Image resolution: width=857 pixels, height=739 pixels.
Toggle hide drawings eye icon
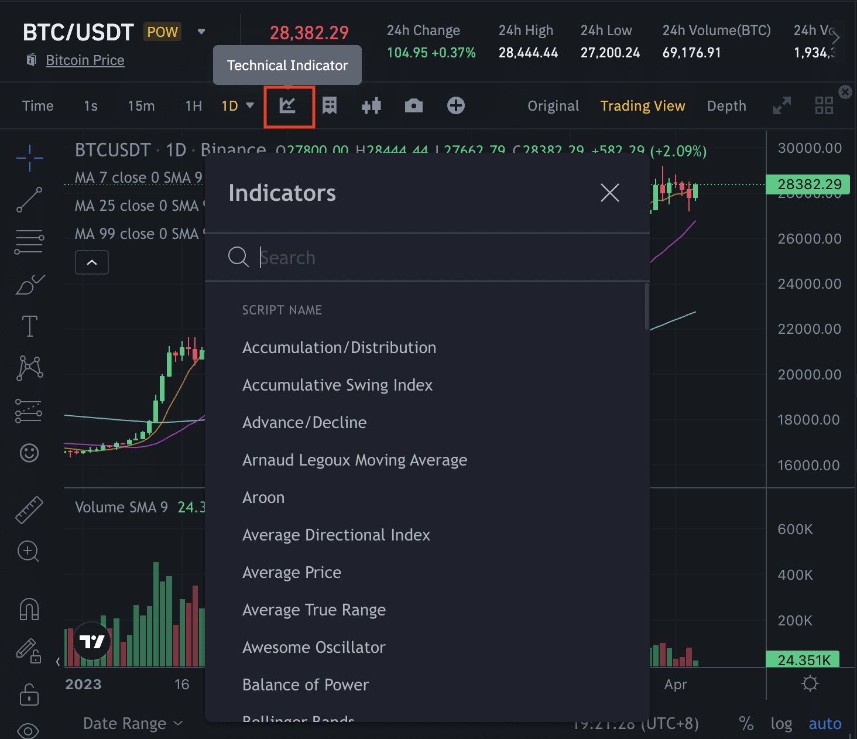click(x=29, y=731)
